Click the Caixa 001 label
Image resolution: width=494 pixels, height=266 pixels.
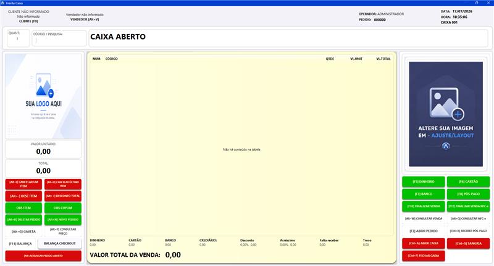[x=449, y=22]
